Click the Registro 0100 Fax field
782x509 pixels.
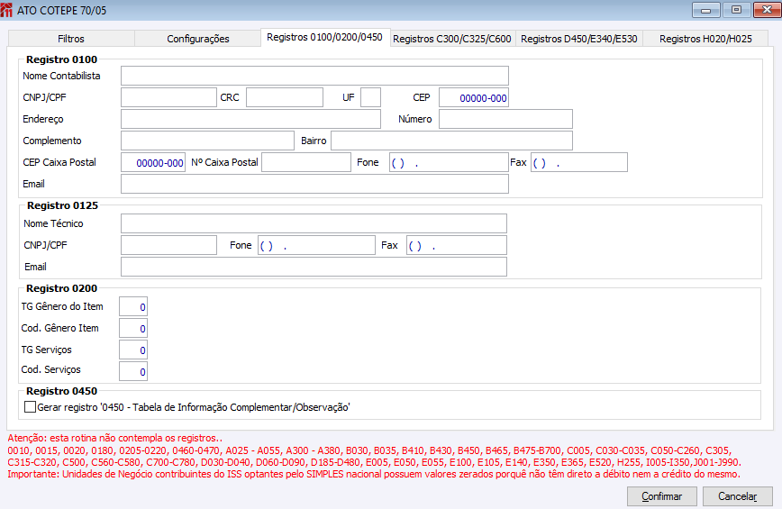coord(579,162)
